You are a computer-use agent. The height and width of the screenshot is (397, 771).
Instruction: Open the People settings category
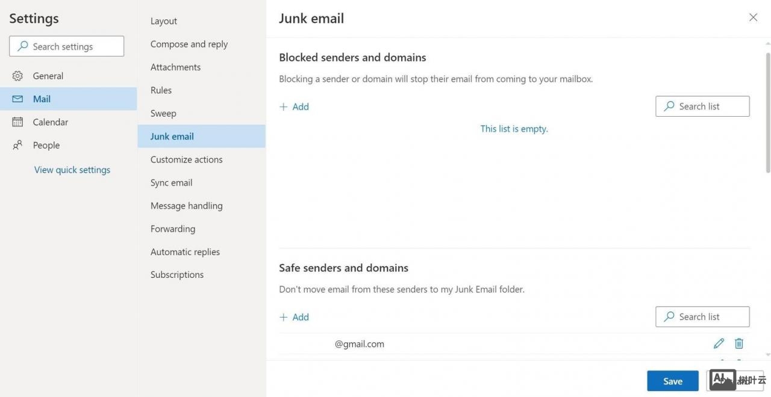click(x=46, y=145)
